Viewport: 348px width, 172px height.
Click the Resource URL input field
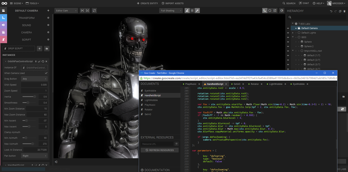157,144
